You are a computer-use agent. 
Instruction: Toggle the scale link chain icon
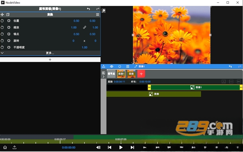(x=84, y=27)
